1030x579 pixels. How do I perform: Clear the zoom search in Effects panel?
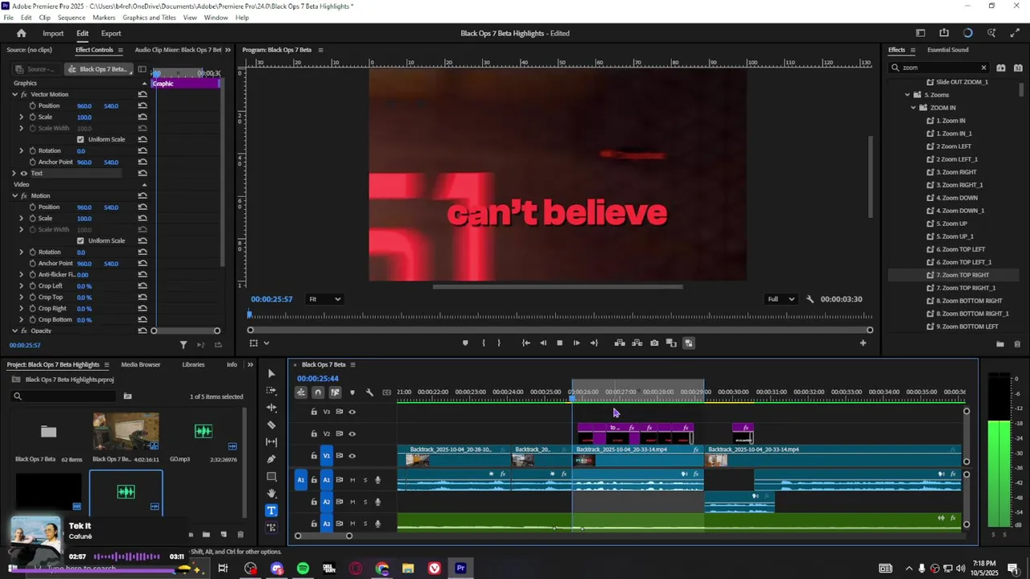pyautogui.click(x=983, y=68)
